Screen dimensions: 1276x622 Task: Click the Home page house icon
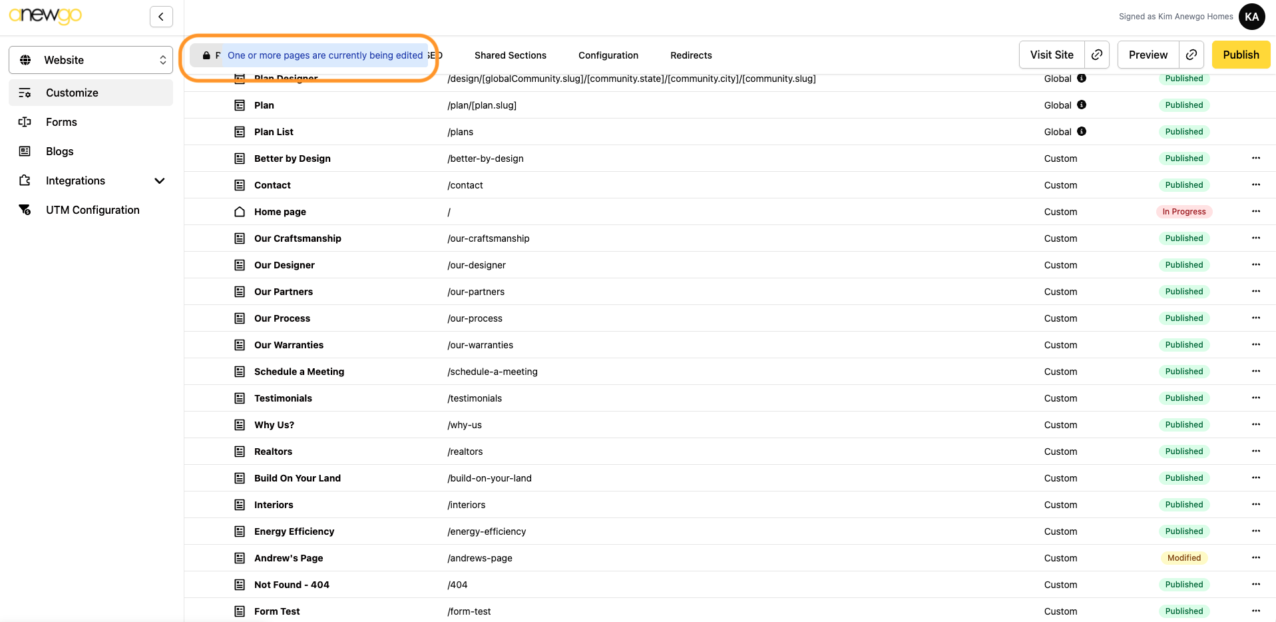(240, 212)
